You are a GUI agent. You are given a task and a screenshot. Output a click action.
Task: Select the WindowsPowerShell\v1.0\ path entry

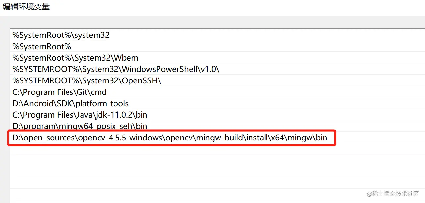click(116, 69)
